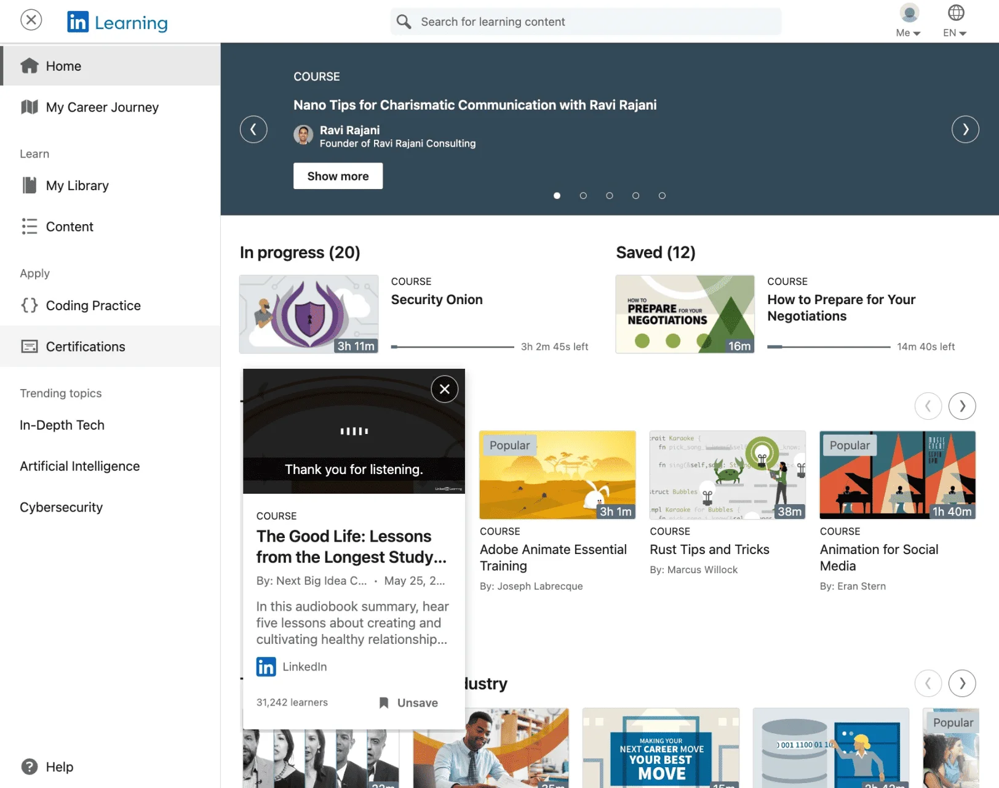
Task: Click the '14m 40s left' label
Action: tap(926, 347)
